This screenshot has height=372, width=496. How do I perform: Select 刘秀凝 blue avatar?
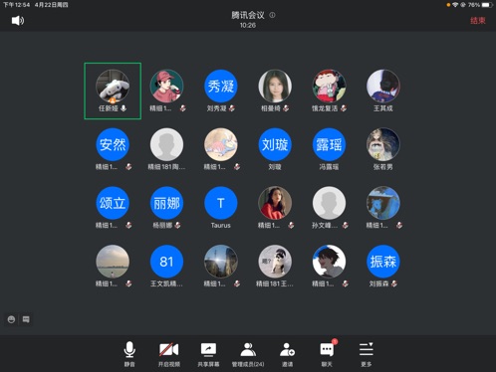(x=221, y=87)
